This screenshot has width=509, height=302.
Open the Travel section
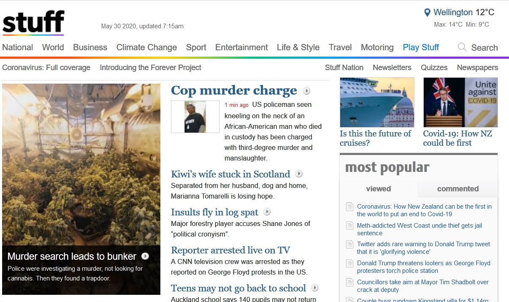pyautogui.click(x=340, y=47)
